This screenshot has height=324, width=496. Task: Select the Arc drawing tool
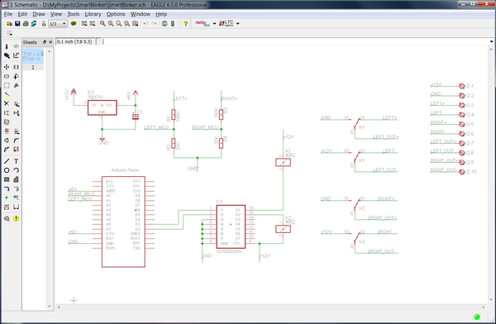coord(17,170)
